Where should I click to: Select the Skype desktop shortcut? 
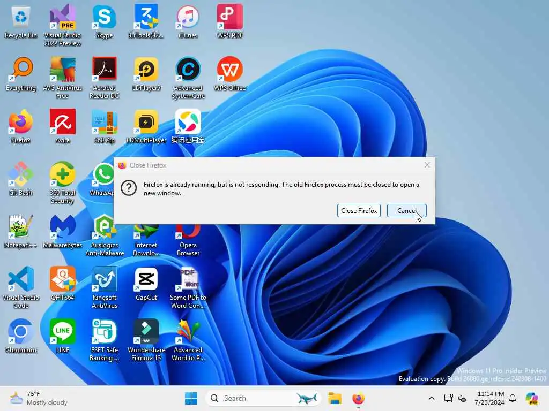105,22
